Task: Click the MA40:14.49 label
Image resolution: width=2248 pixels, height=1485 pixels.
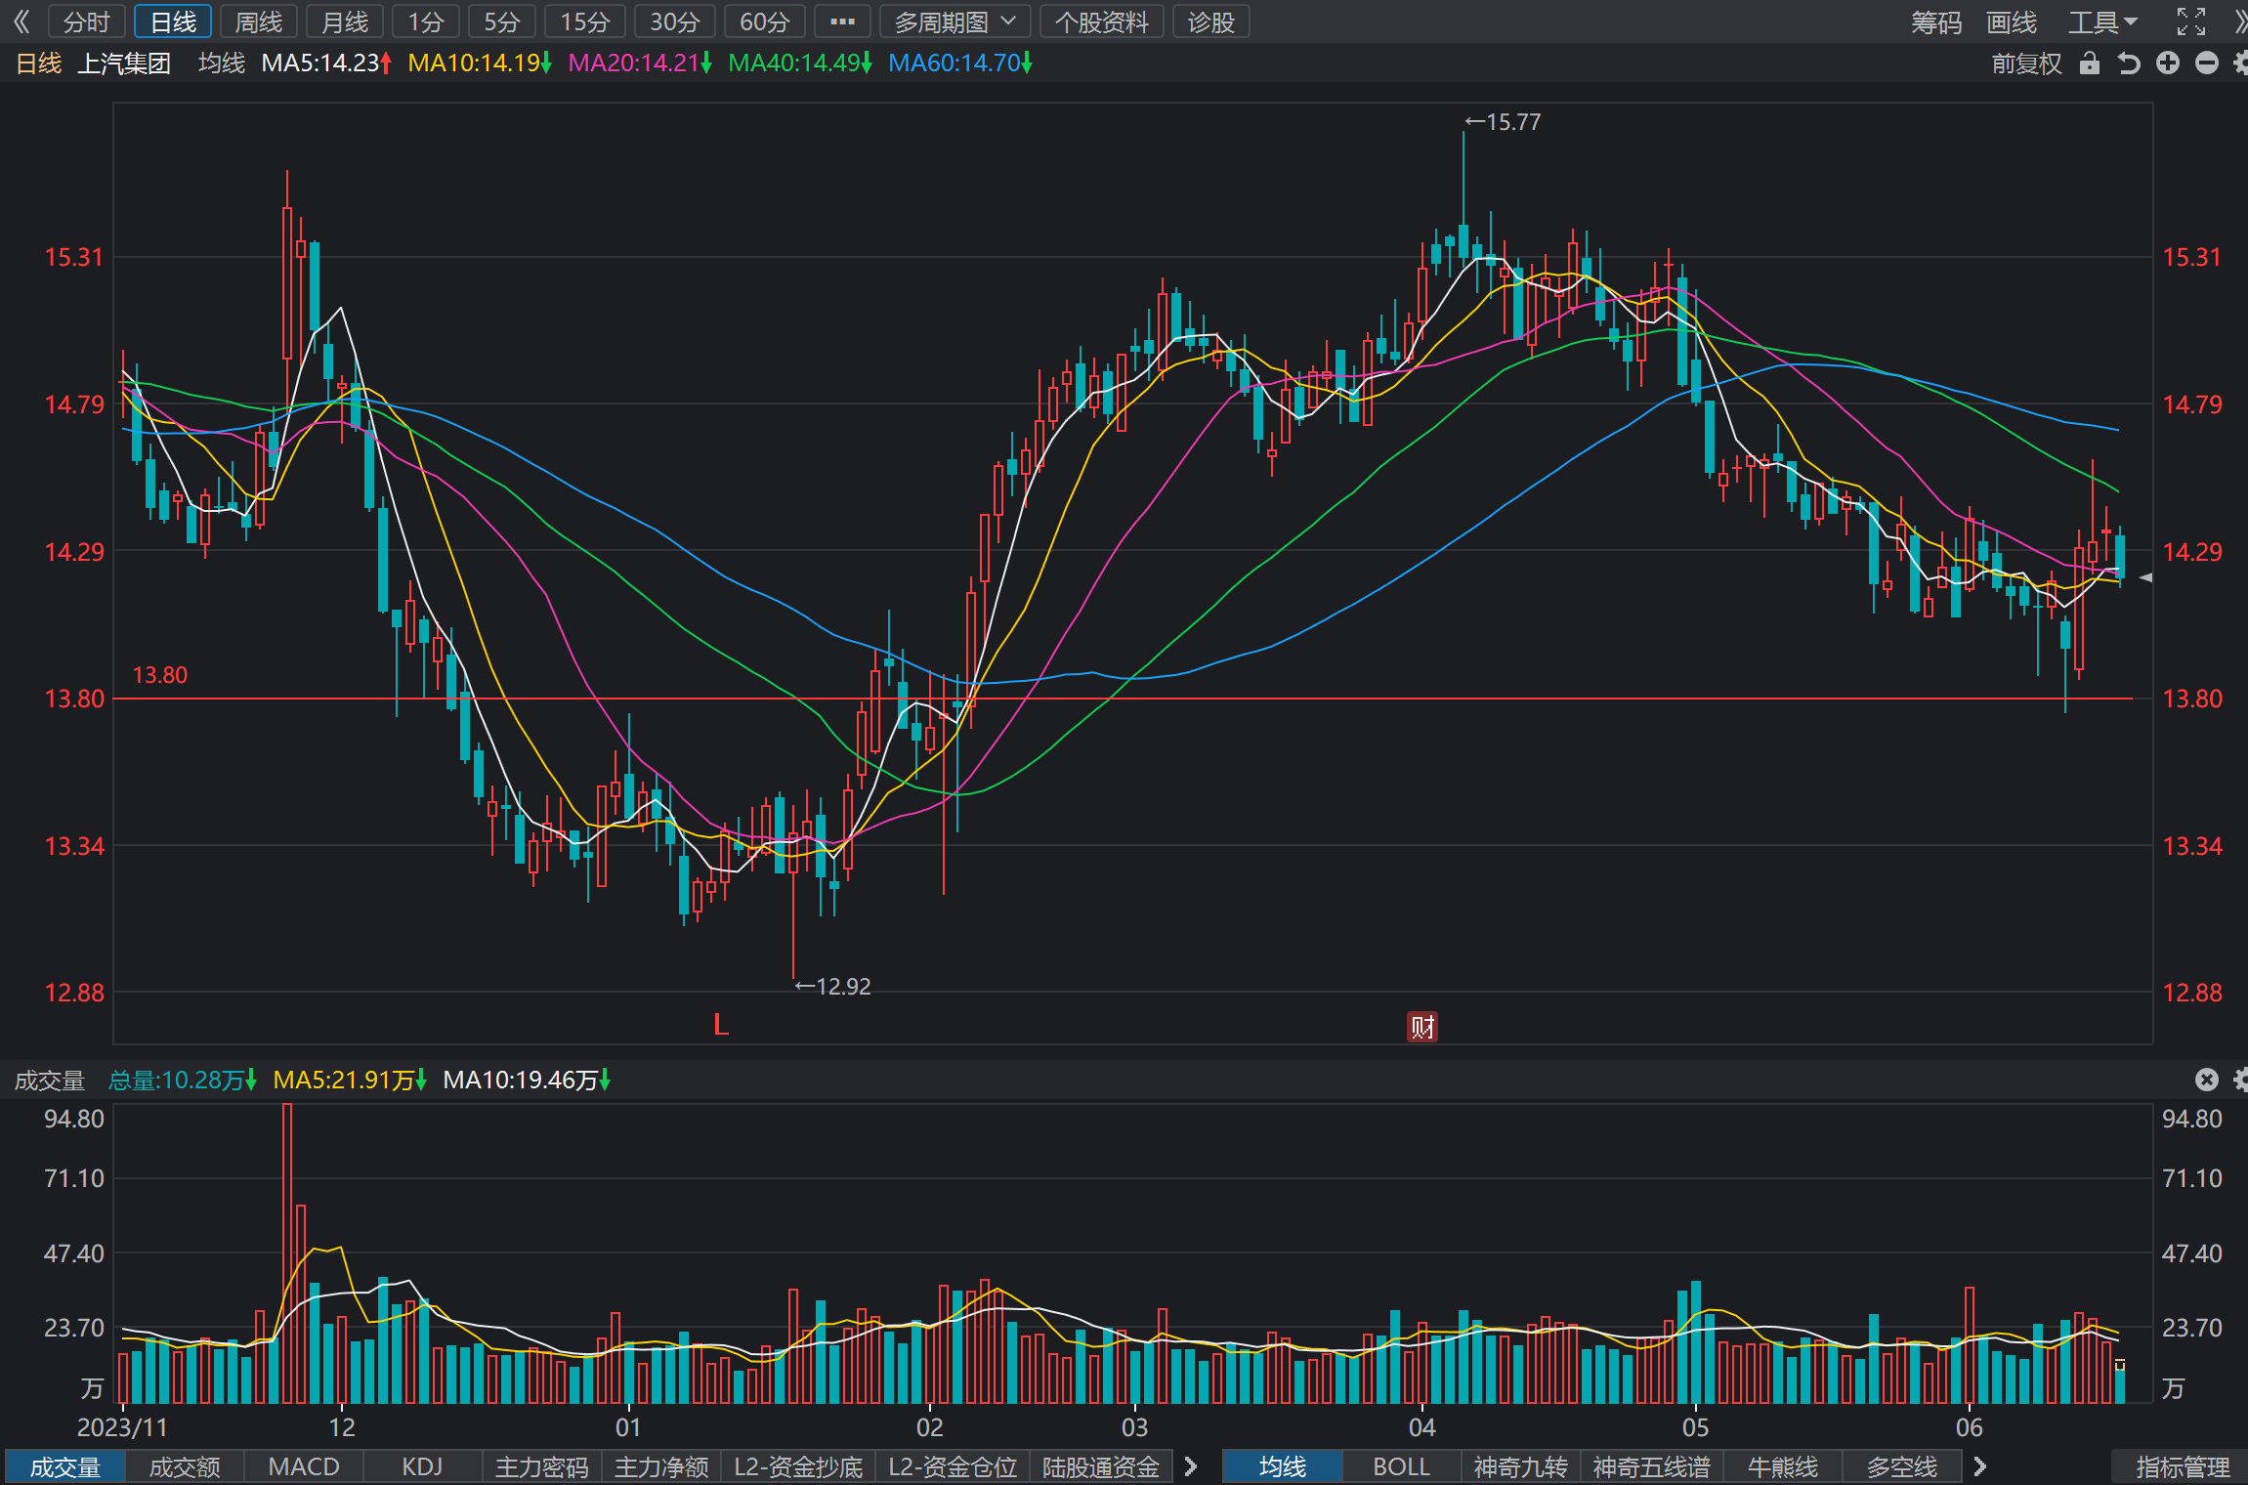Action: coord(800,64)
